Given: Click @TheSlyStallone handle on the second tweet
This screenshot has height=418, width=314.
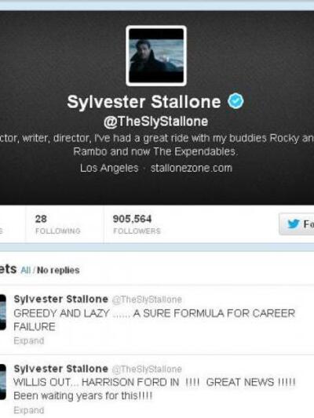Looking at the screenshot, I should 147,369.
